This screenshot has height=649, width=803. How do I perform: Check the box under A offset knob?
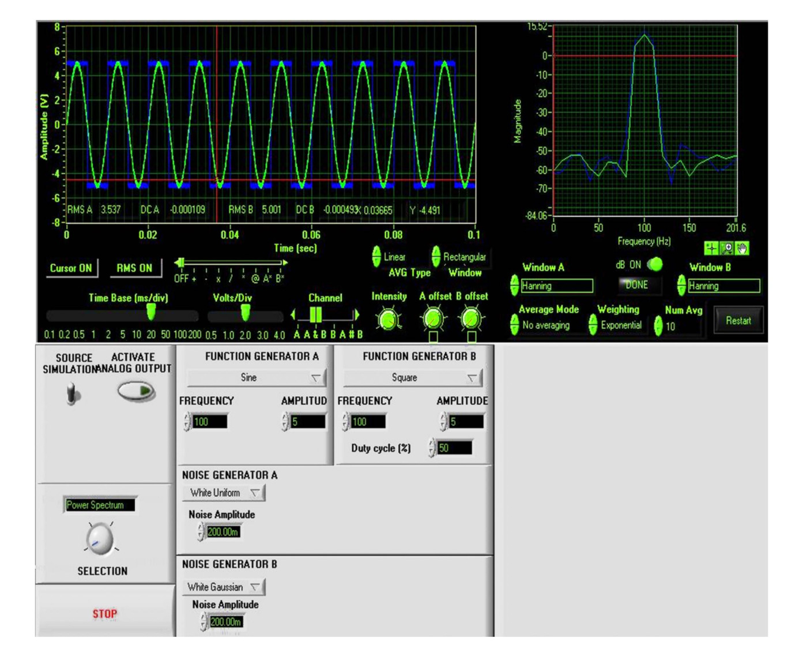[433, 336]
